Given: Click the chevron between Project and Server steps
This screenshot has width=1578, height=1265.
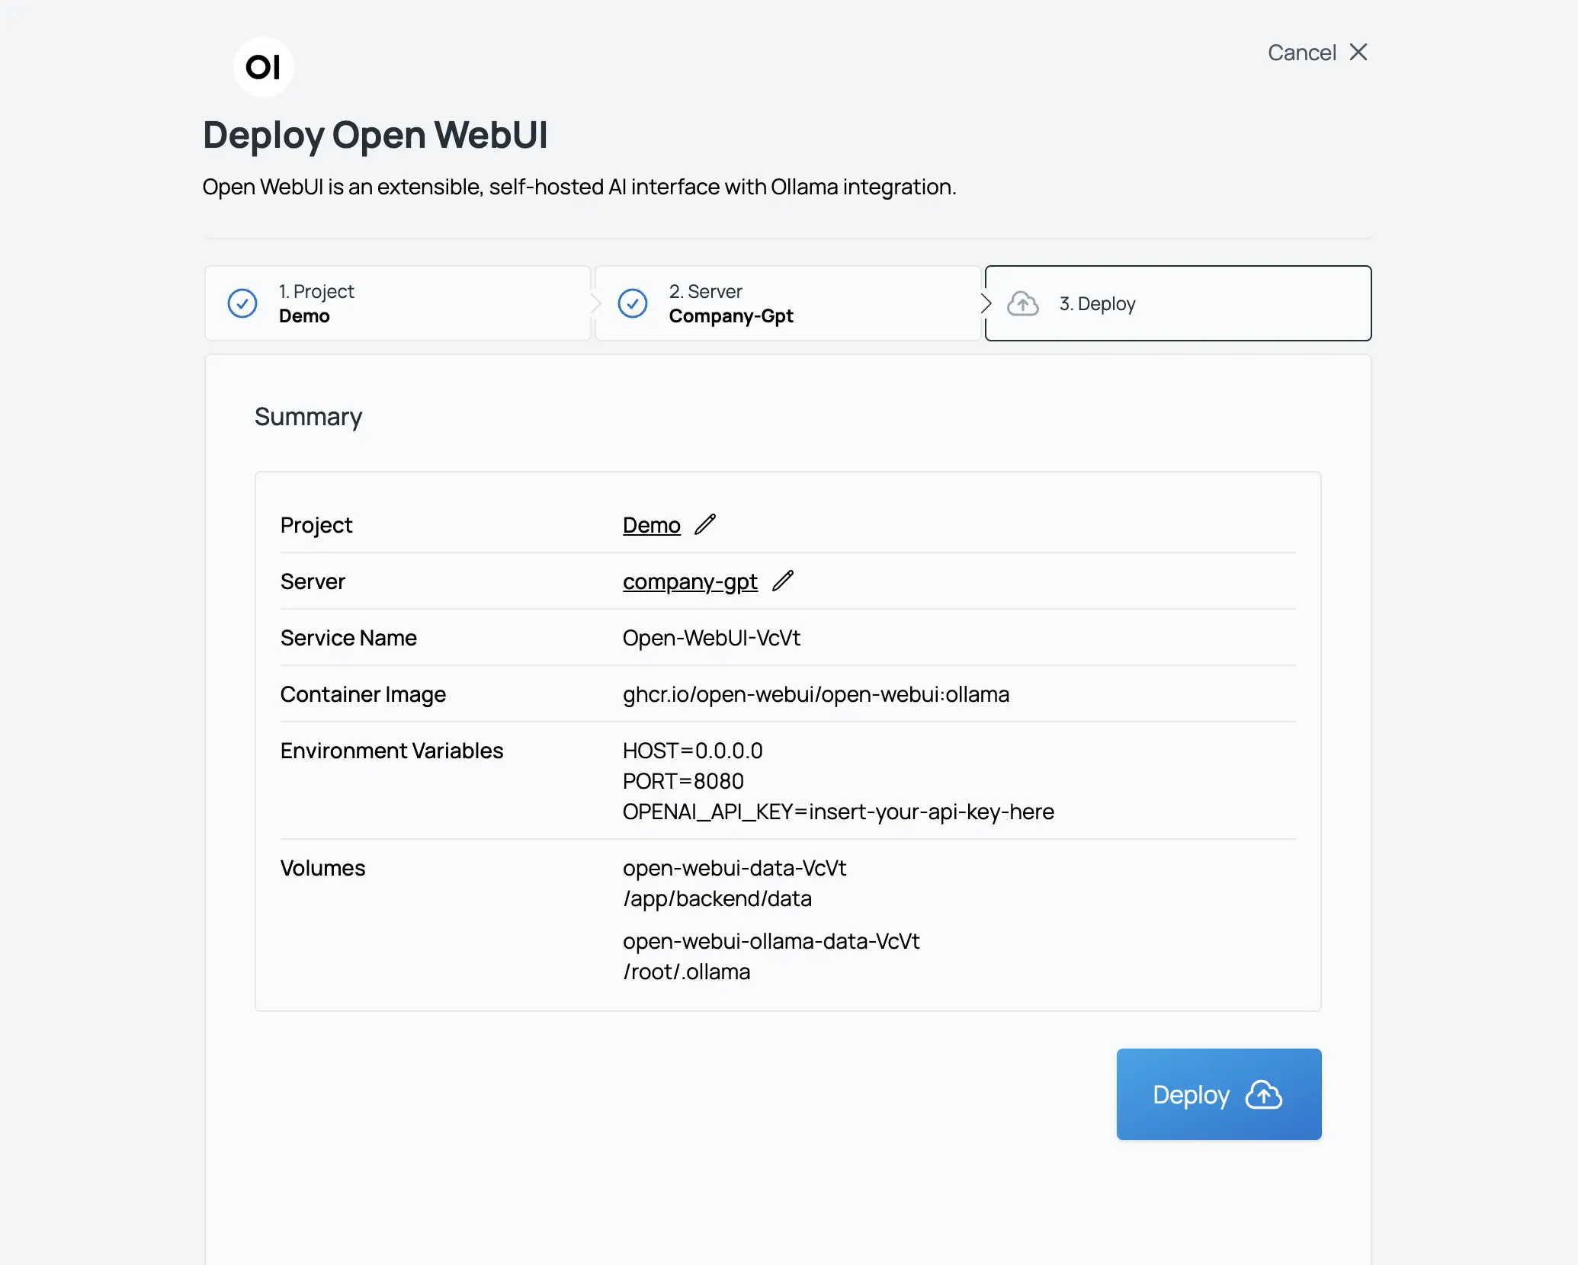Looking at the screenshot, I should (595, 303).
